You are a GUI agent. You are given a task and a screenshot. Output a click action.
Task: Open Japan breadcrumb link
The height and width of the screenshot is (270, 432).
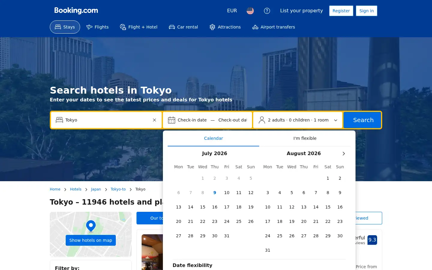(x=96, y=189)
